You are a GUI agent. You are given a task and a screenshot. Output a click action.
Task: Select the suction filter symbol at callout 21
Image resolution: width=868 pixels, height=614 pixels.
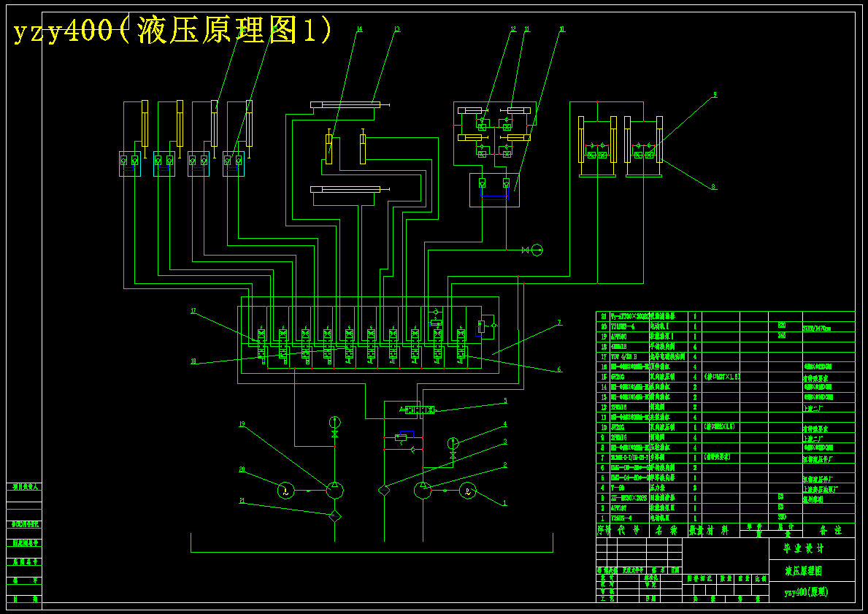tap(335, 517)
